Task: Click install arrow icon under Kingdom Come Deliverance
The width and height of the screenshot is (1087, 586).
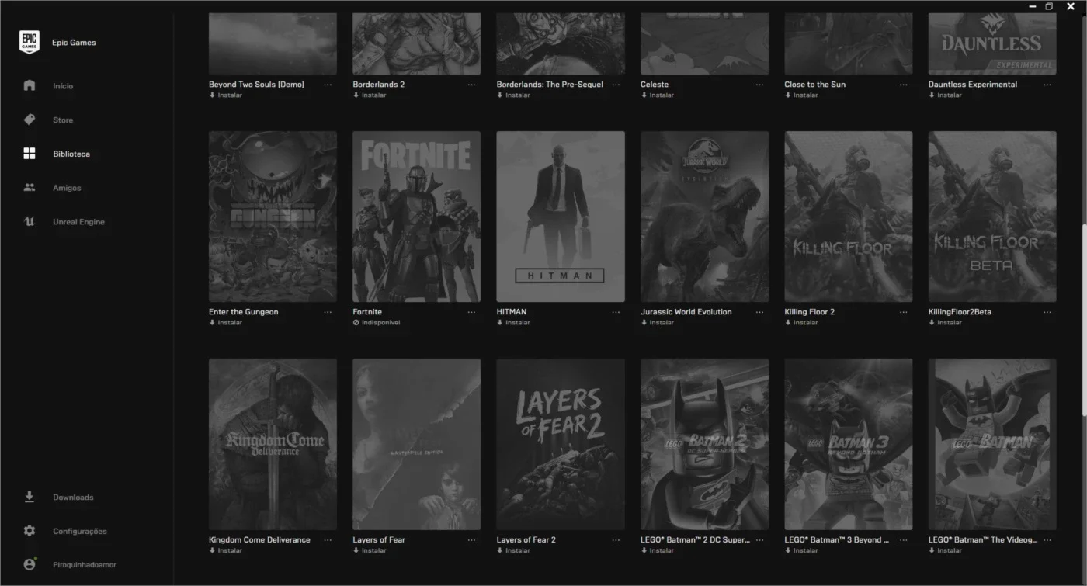Action: 212,550
